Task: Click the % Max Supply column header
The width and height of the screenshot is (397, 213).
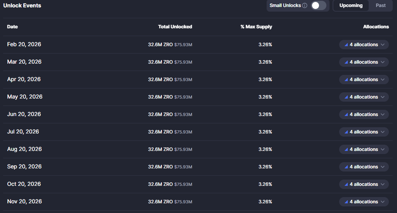Action: point(256,27)
